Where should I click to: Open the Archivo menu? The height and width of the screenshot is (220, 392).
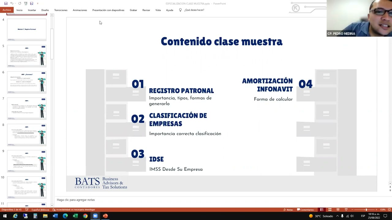(x=7, y=10)
